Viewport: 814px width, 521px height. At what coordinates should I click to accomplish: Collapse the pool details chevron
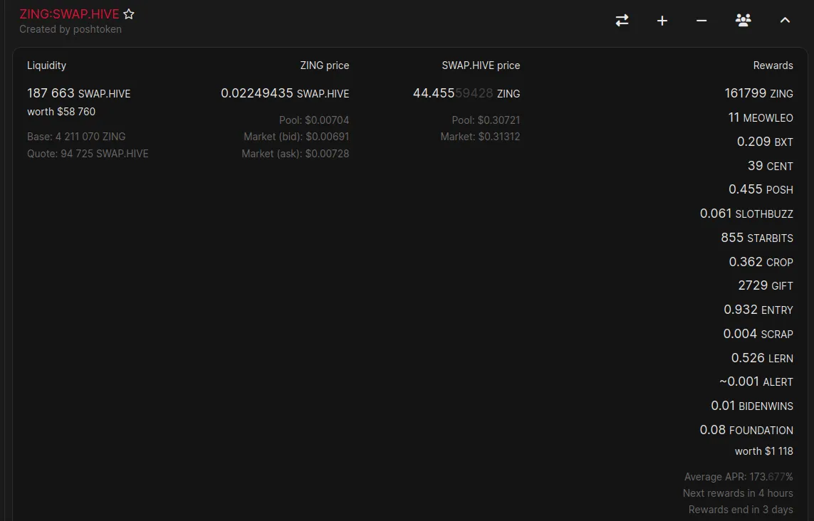pos(785,20)
